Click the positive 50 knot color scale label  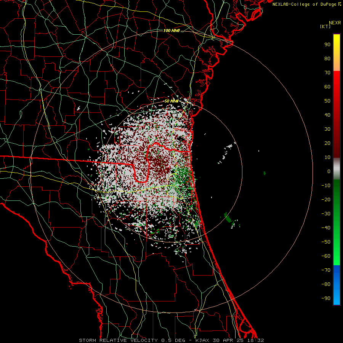(327, 101)
